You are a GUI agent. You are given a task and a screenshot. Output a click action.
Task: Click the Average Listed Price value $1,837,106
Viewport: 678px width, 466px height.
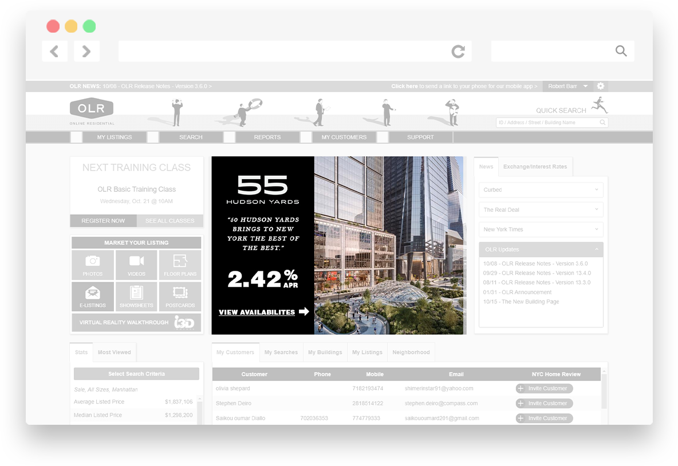179,402
